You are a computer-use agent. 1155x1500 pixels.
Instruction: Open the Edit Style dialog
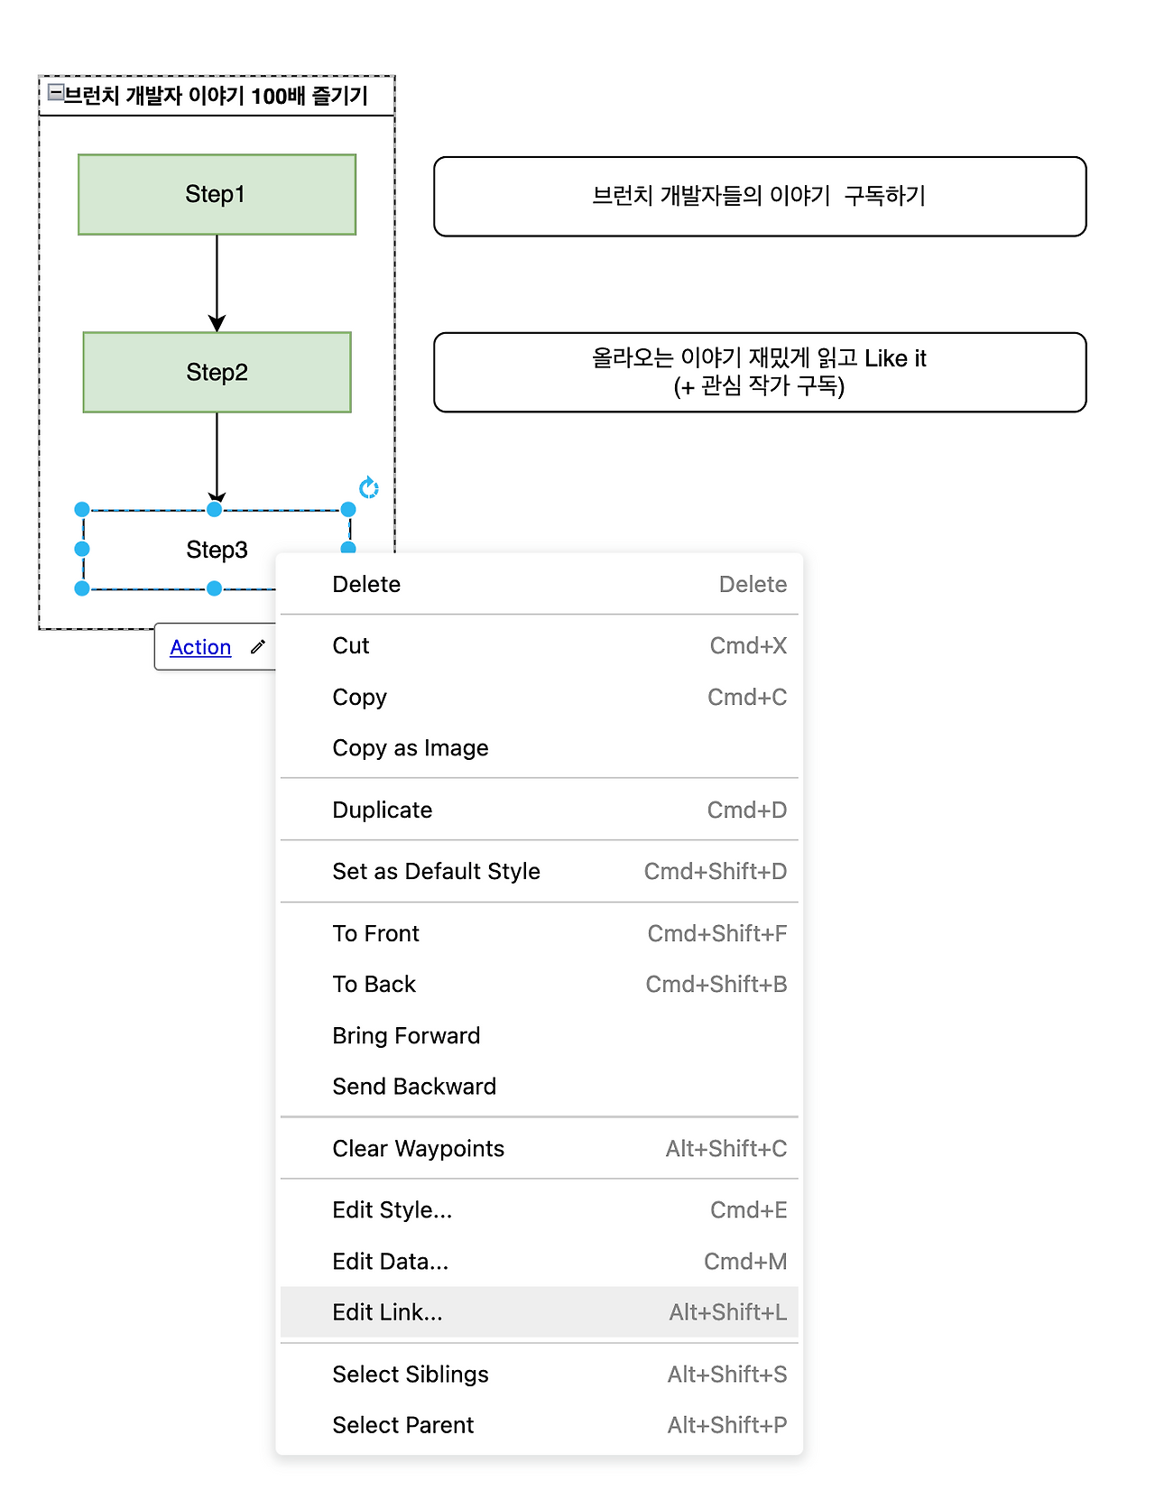coord(393,1209)
